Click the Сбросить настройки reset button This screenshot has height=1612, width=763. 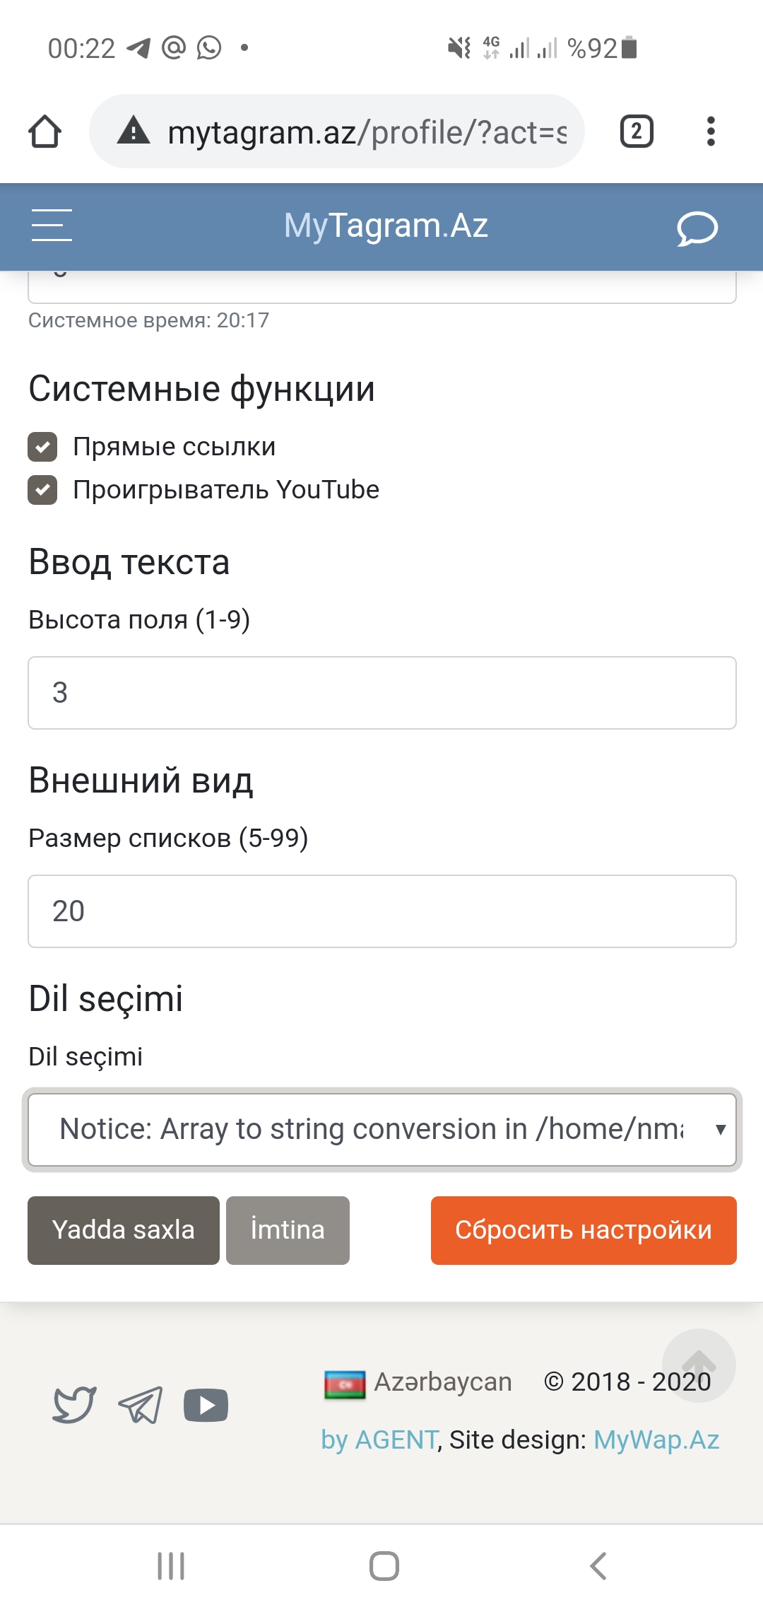coord(584,1230)
